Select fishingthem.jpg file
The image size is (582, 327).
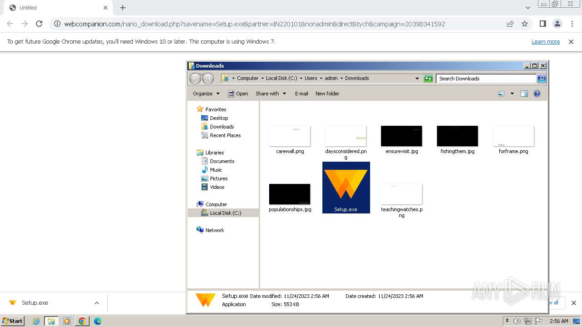pos(457,140)
